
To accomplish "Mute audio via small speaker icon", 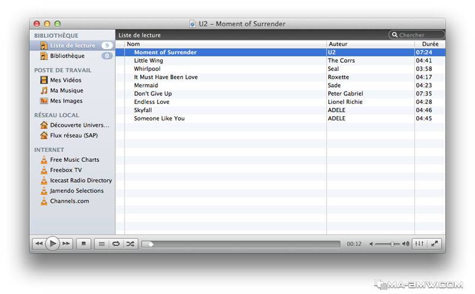I will pyautogui.click(x=371, y=244).
